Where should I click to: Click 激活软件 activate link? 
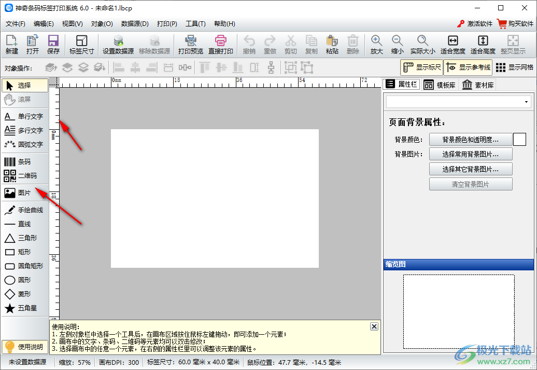pyautogui.click(x=475, y=24)
